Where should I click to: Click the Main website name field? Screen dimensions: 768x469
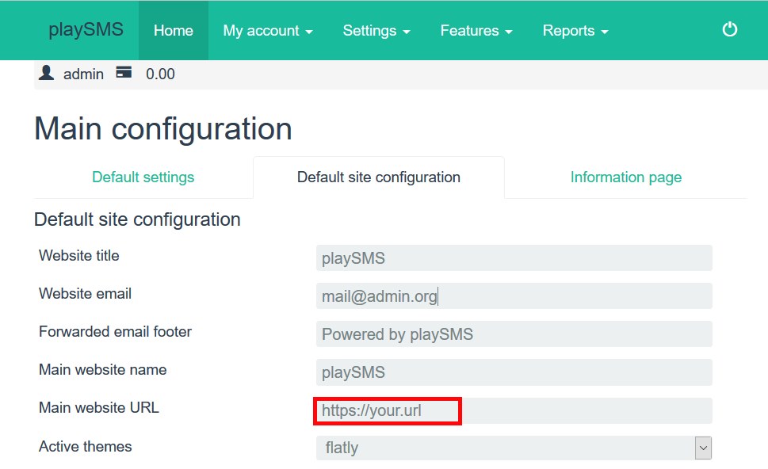point(514,372)
